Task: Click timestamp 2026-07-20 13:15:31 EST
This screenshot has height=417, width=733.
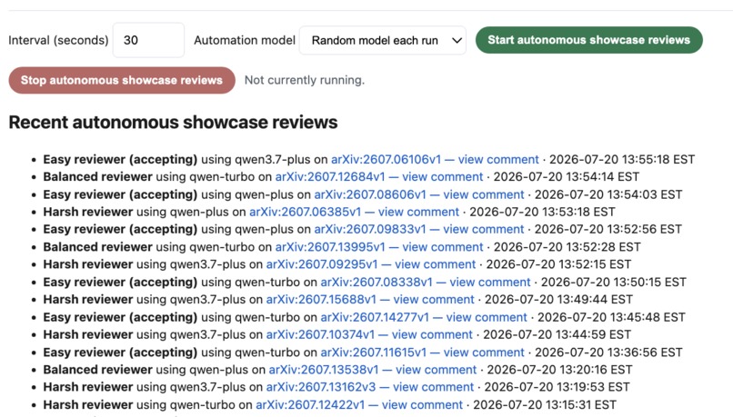Action: [545, 404]
